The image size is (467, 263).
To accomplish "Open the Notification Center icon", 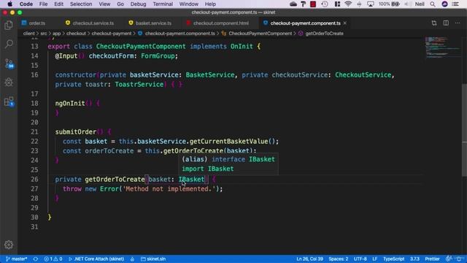I will click(455, 4).
